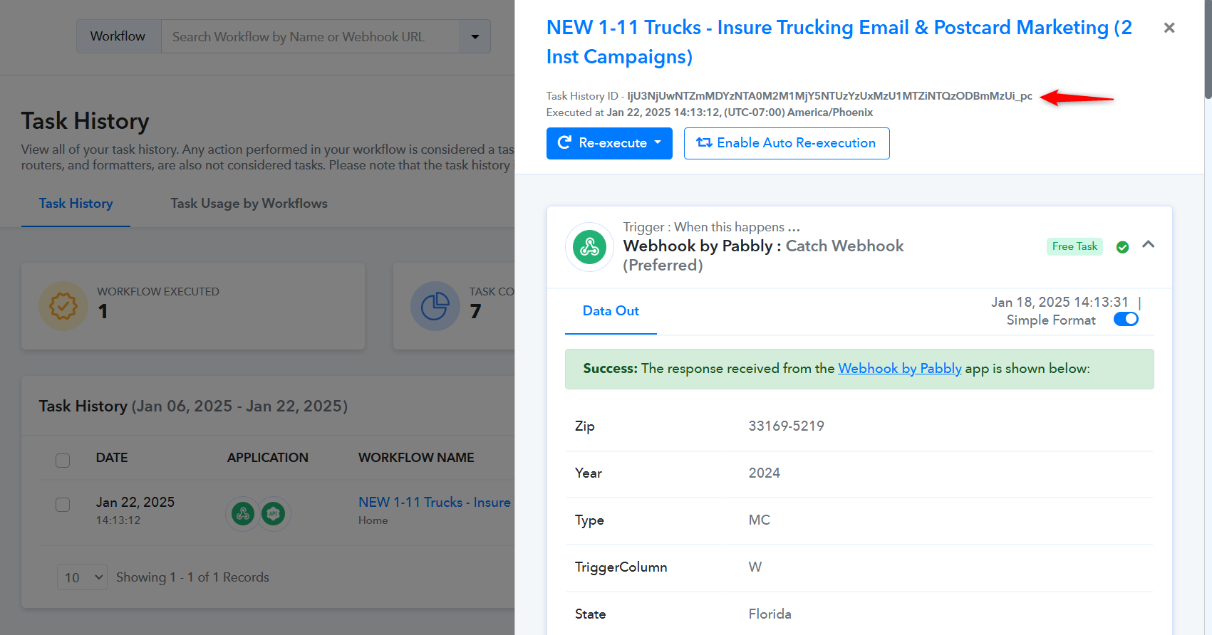The height and width of the screenshot is (635, 1212).
Task: Select the Data Out tab
Action: [x=611, y=311]
